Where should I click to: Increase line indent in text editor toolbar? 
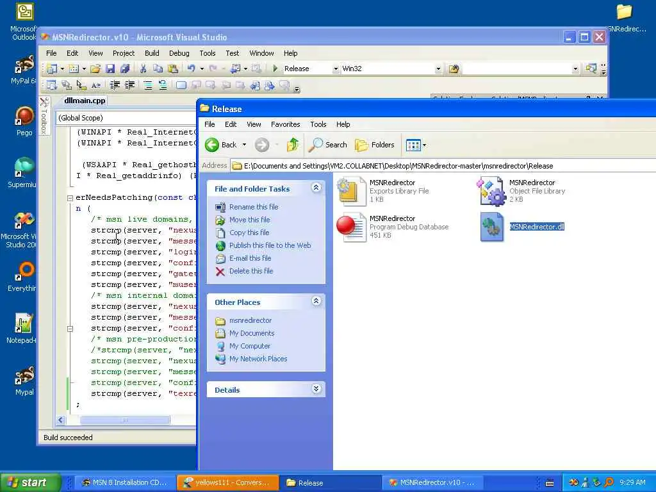click(x=130, y=85)
